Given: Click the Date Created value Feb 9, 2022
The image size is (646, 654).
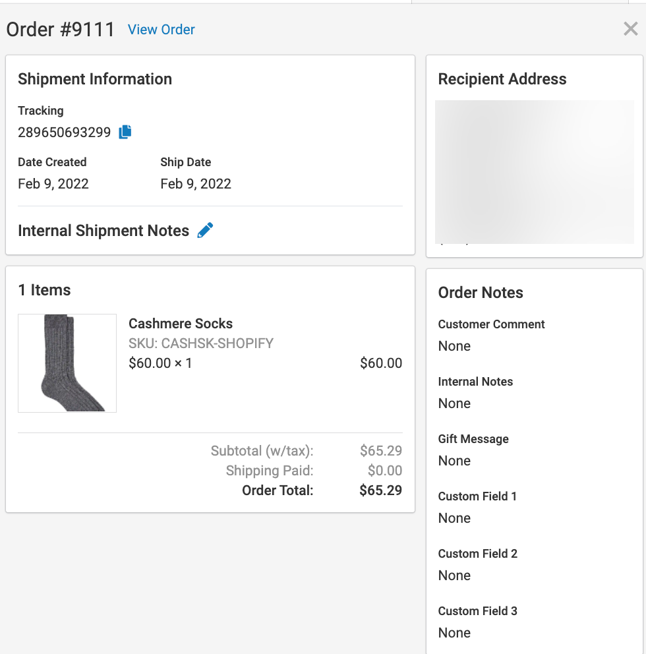Looking at the screenshot, I should (x=53, y=184).
